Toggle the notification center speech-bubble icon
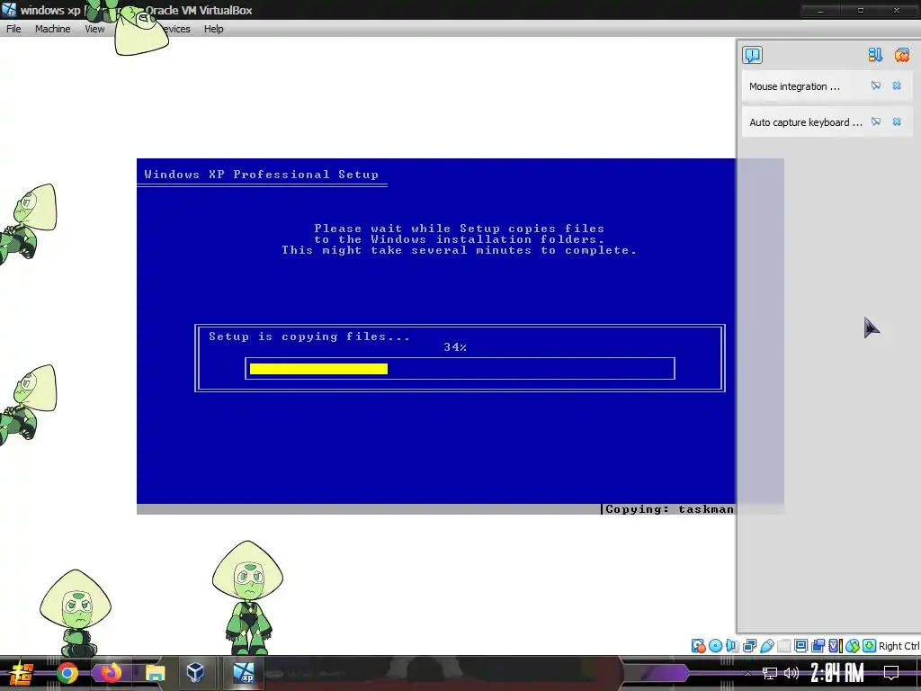 pyautogui.click(x=753, y=55)
